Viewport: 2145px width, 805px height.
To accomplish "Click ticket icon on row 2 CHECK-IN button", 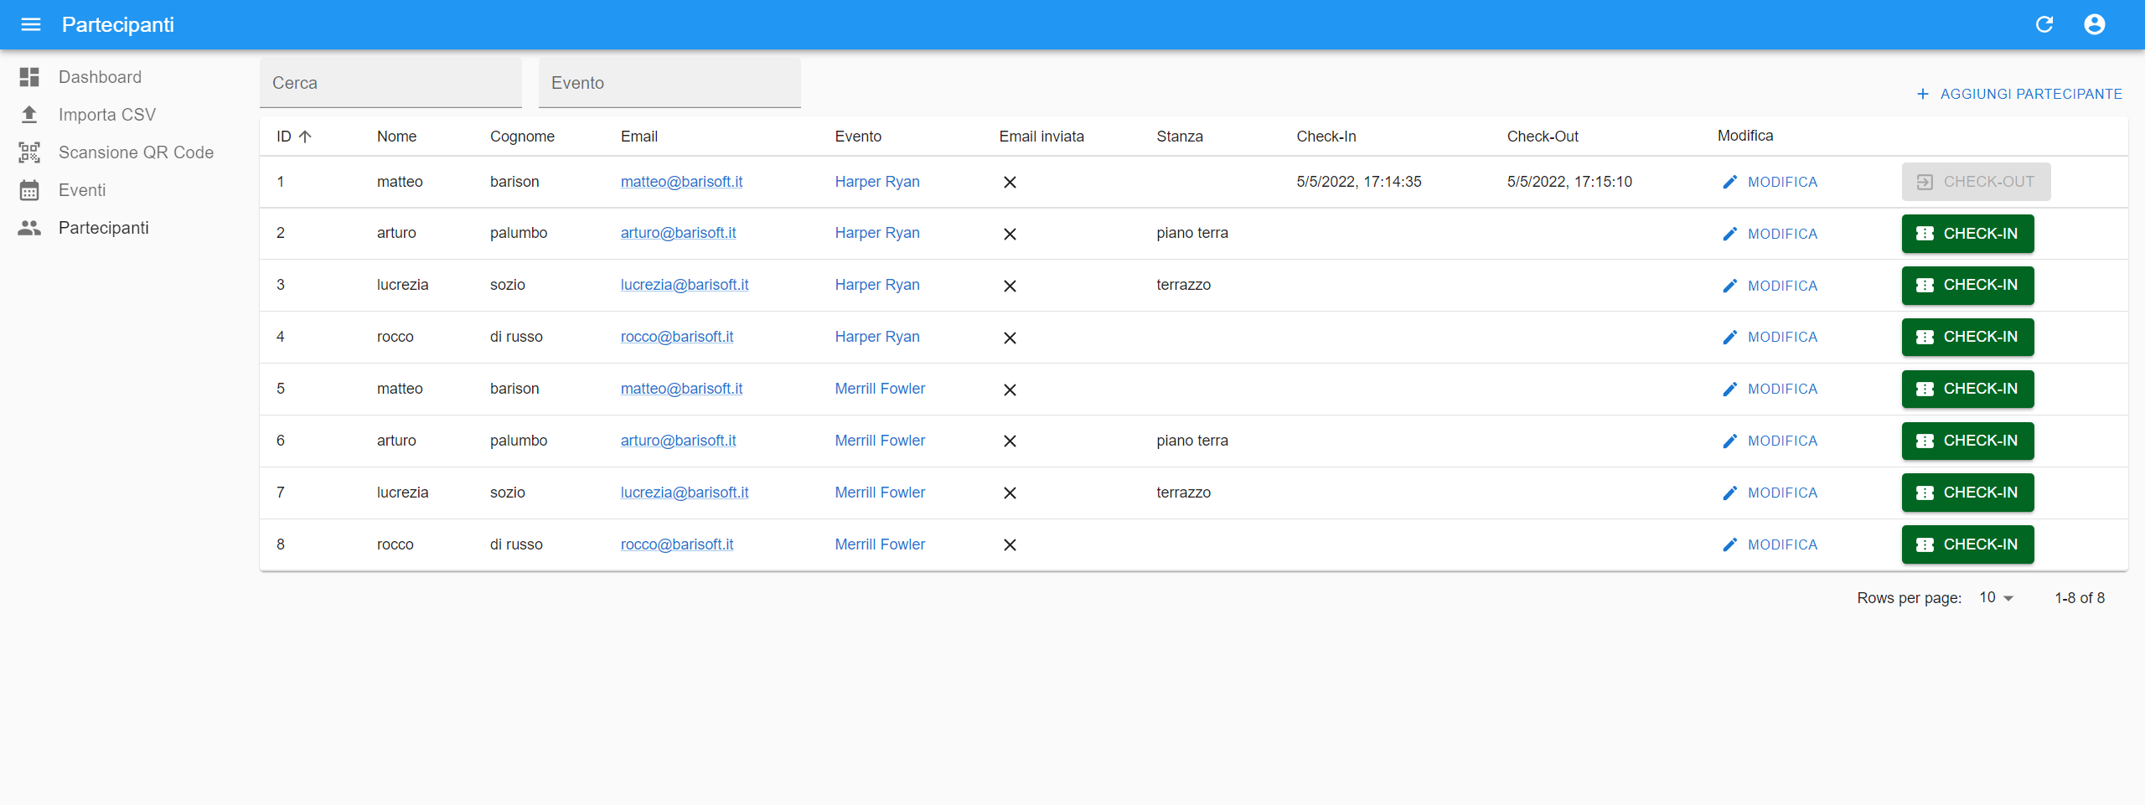I will click(1925, 234).
